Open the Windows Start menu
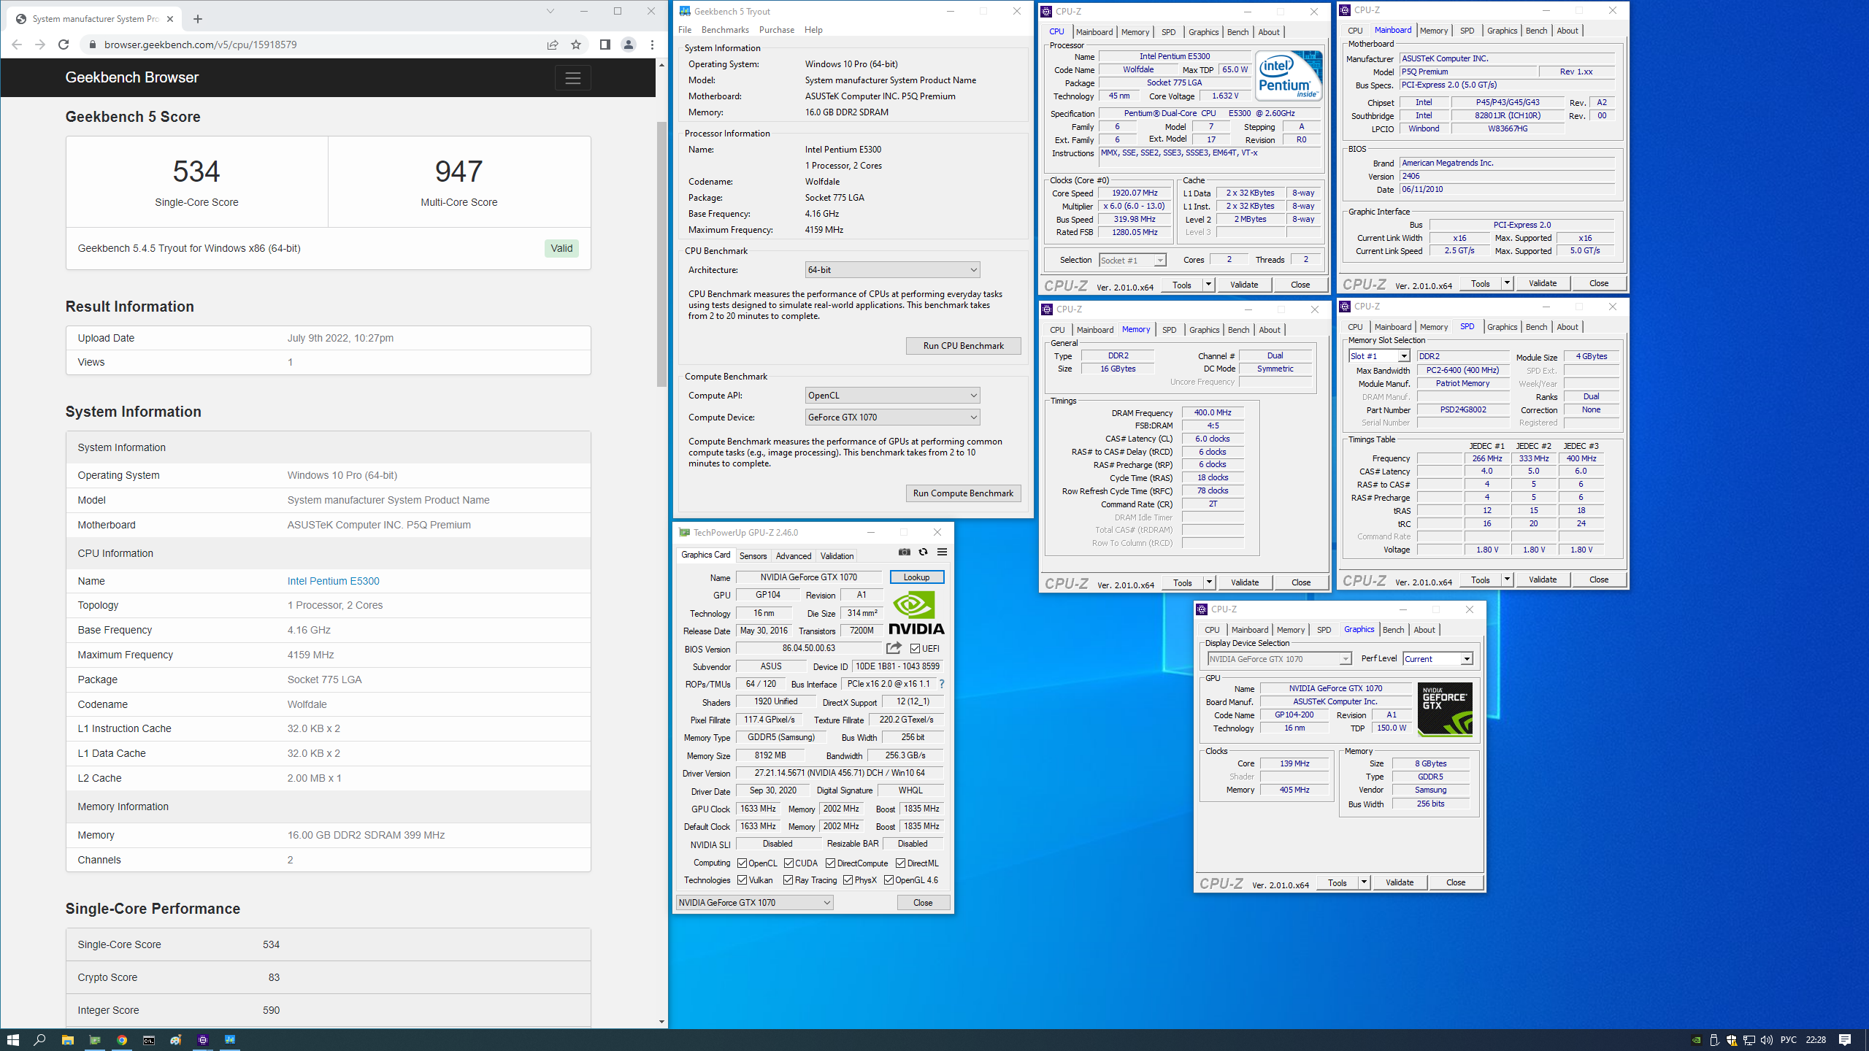This screenshot has height=1051, width=1869. pos(12,1039)
